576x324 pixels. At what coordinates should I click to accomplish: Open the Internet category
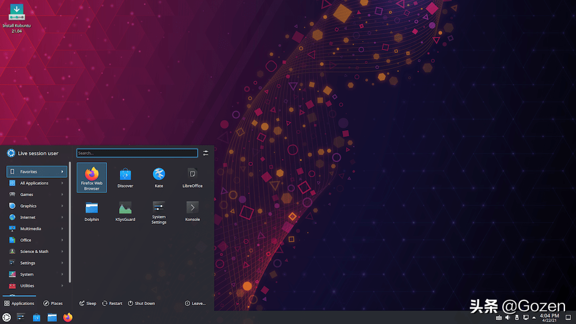(x=37, y=217)
